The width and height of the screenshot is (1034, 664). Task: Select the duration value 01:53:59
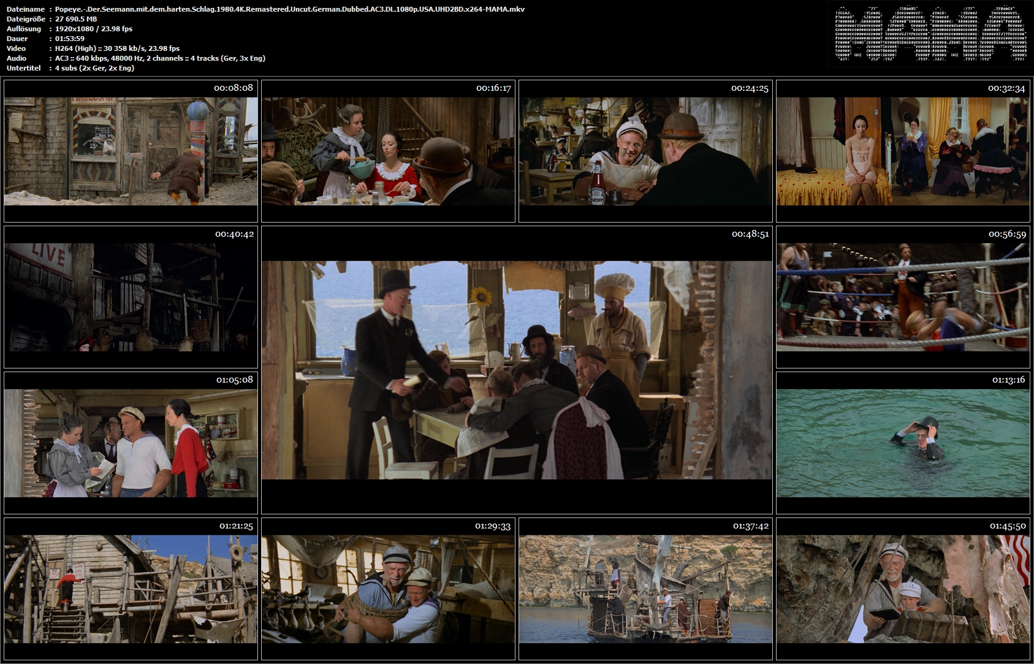[70, 39]
